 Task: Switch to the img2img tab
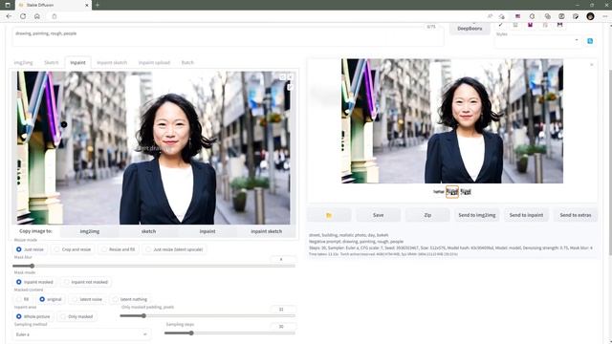(23, 62)
